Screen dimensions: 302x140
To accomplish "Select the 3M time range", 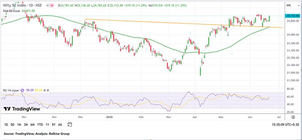I will pyautogui.click(x=26, y=125).
